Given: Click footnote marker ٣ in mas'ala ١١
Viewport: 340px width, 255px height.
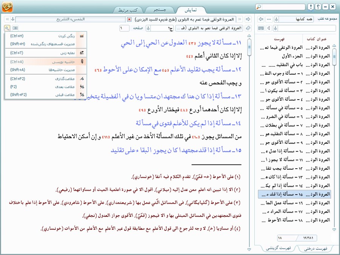Looking at the screenshot, I should point(192,43).
